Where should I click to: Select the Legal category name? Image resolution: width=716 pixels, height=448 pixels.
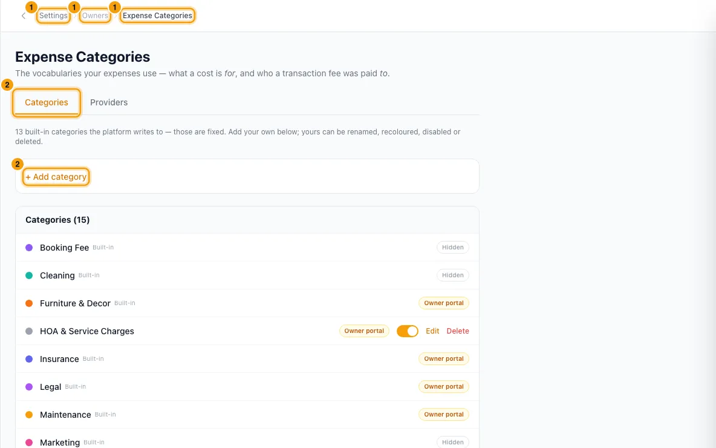coord(50,387)
